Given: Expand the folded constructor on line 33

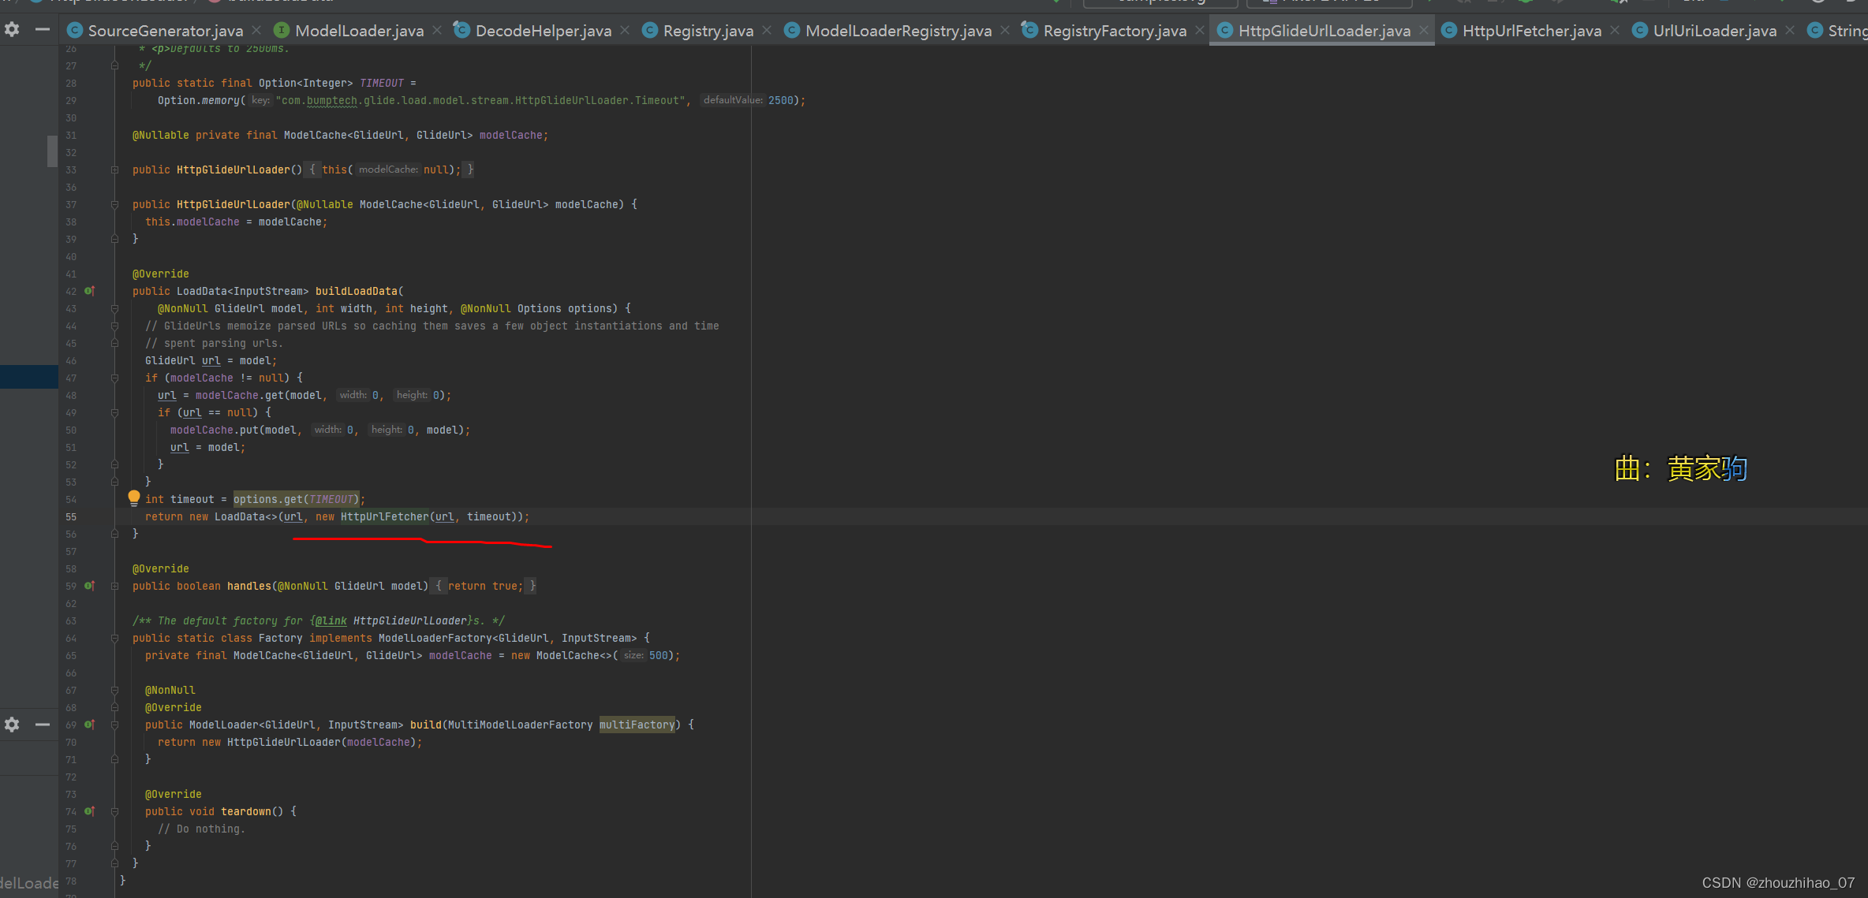Looking at the screenshot, I should tap(114, 170).
